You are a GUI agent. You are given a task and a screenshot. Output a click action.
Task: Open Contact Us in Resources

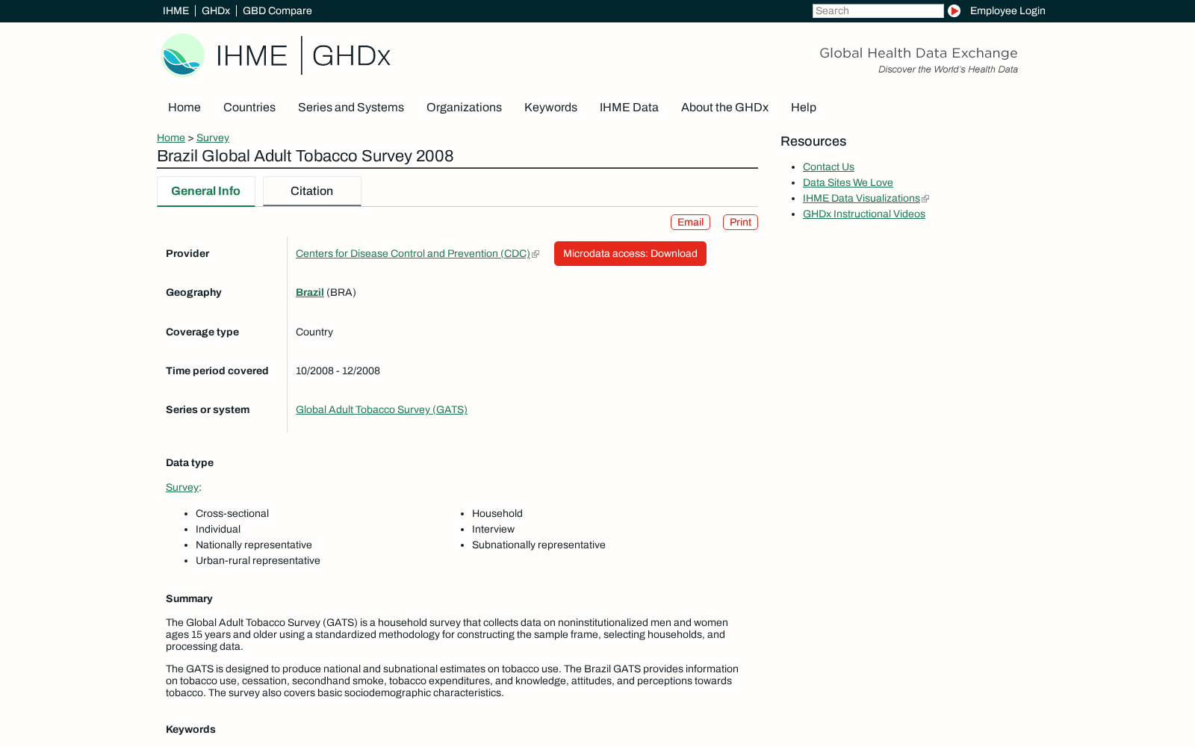828,167
